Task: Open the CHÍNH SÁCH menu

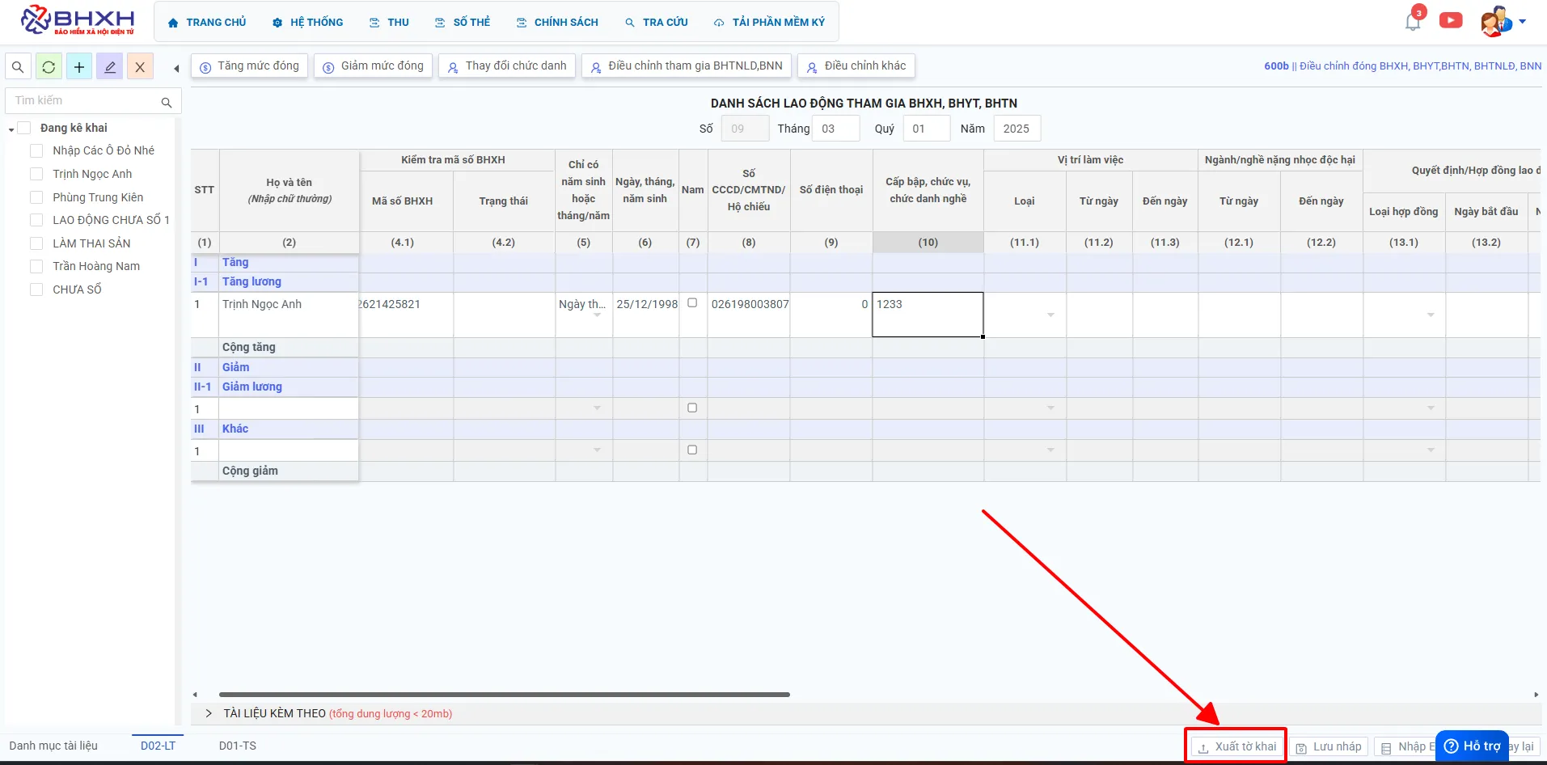Action: pos(558,23)
